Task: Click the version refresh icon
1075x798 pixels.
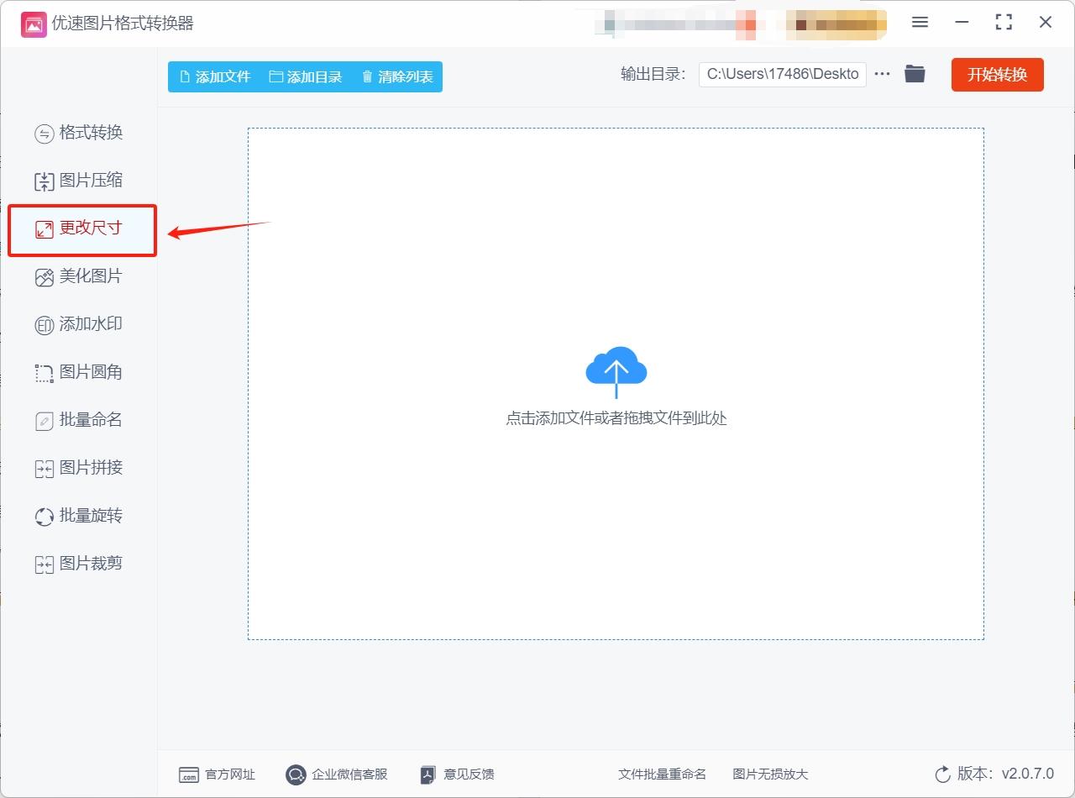Action: [943, 774]
